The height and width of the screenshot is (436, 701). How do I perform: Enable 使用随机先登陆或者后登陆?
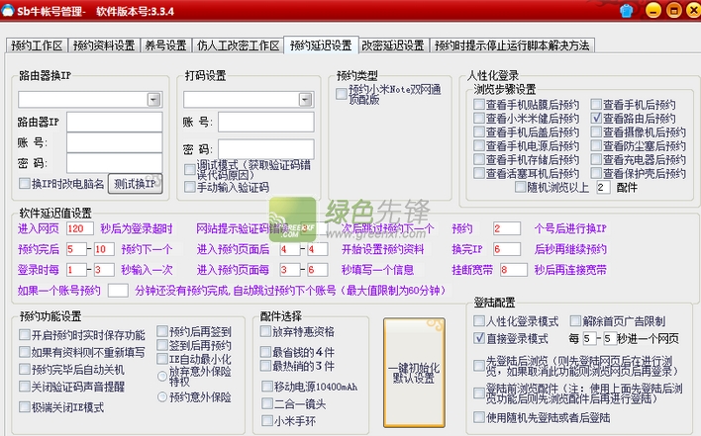click(479, 417)
